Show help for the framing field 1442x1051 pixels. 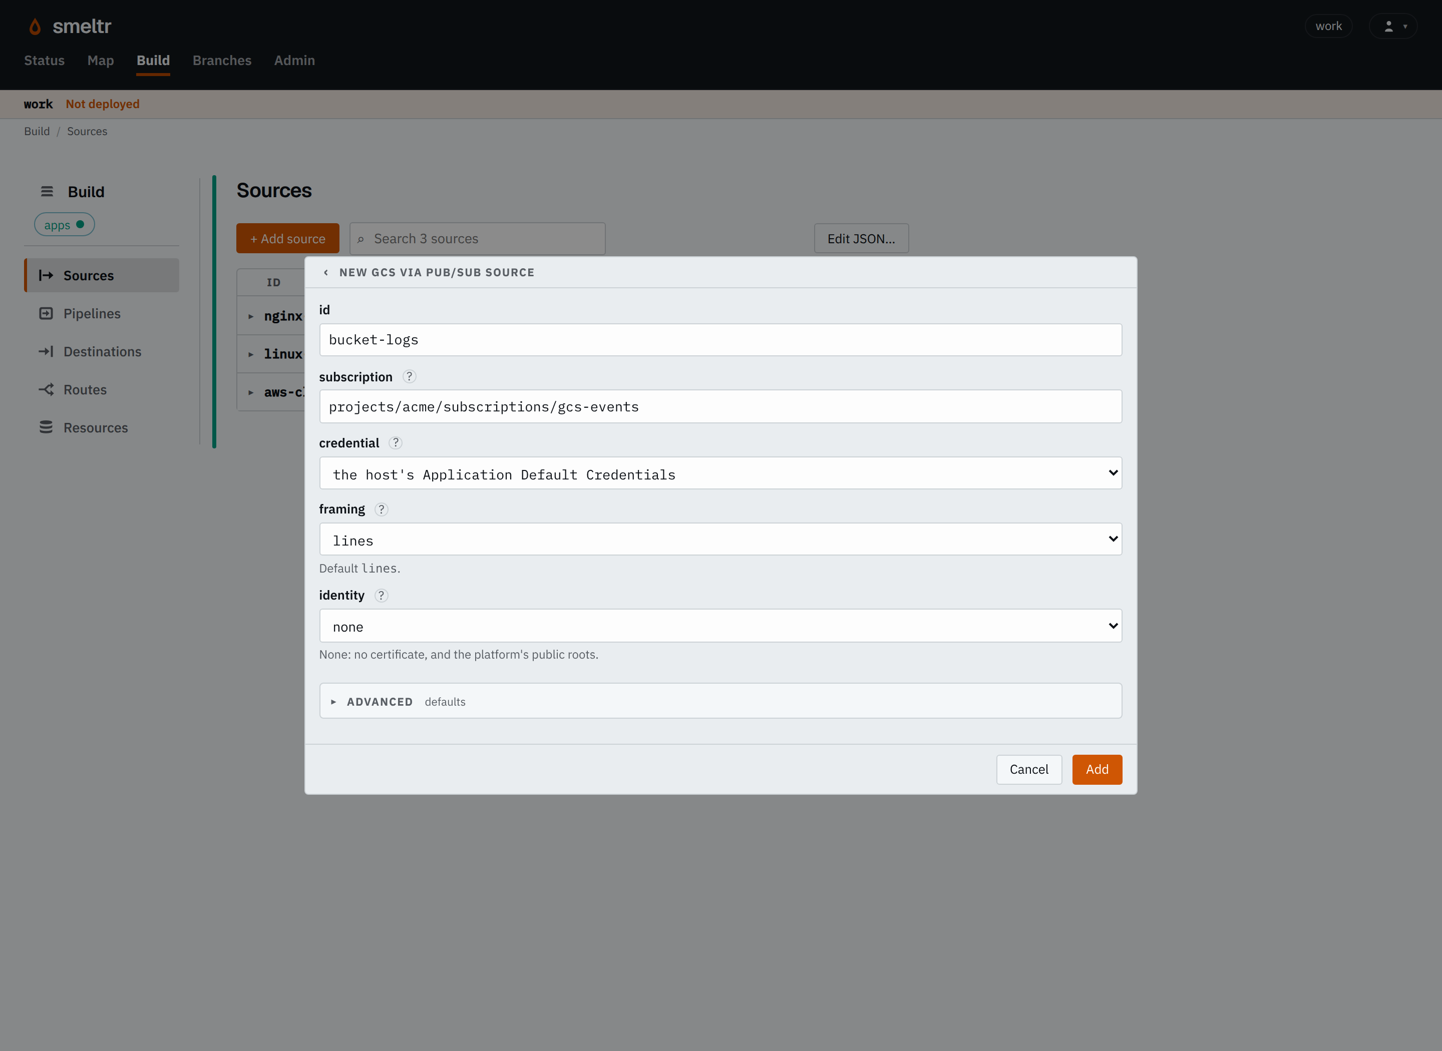(381, 509)
